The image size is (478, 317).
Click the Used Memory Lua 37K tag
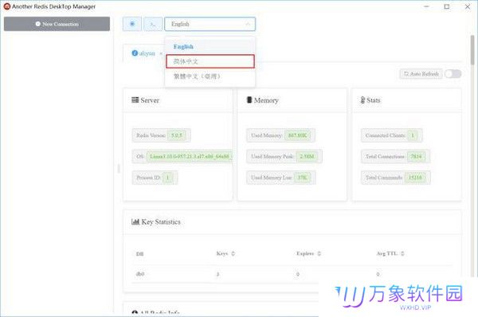(x=281, y=178)
